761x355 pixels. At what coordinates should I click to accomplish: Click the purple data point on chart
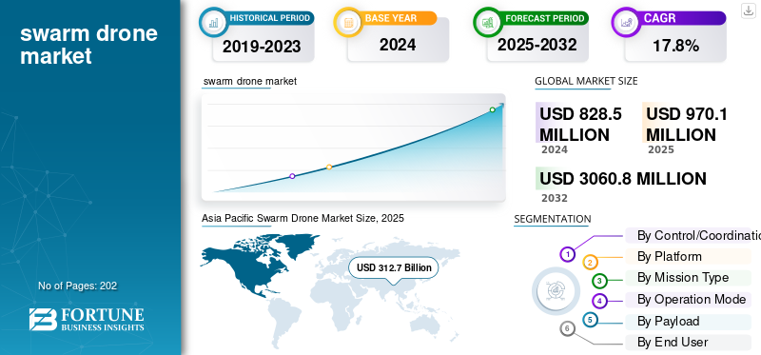pos(292,176)
